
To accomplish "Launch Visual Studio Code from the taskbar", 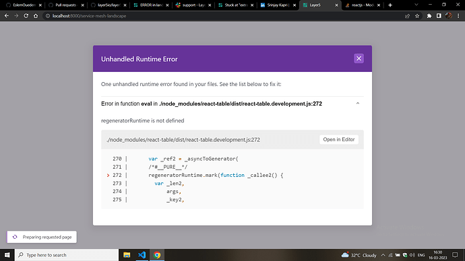I will pos(142,255).
